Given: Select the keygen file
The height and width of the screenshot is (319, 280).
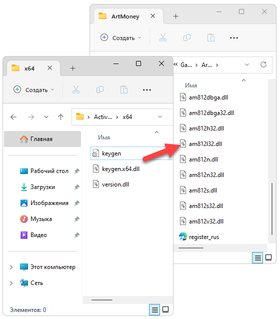Looking at the screenshot, I should point(131,153).
